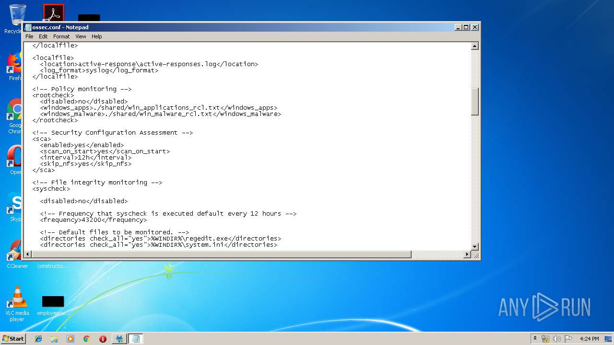The width and height of the screenshot is (614, 345).
Task: Click the win_malware_rcl.txt line
Action: click(161, 114)
